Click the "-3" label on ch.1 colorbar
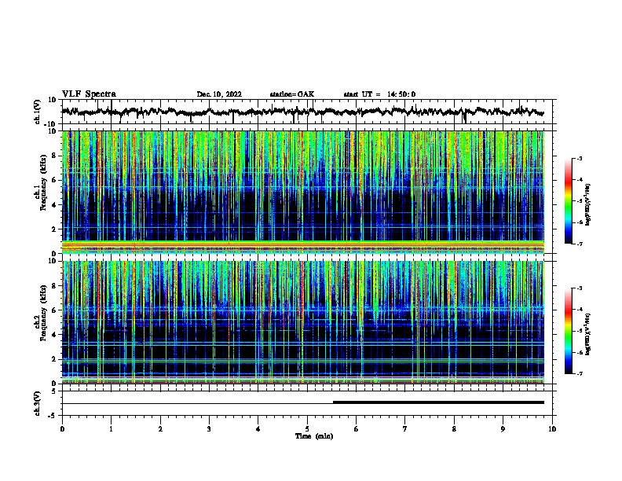Viewport: 622px width, 481px height. (x=579, y=158)
